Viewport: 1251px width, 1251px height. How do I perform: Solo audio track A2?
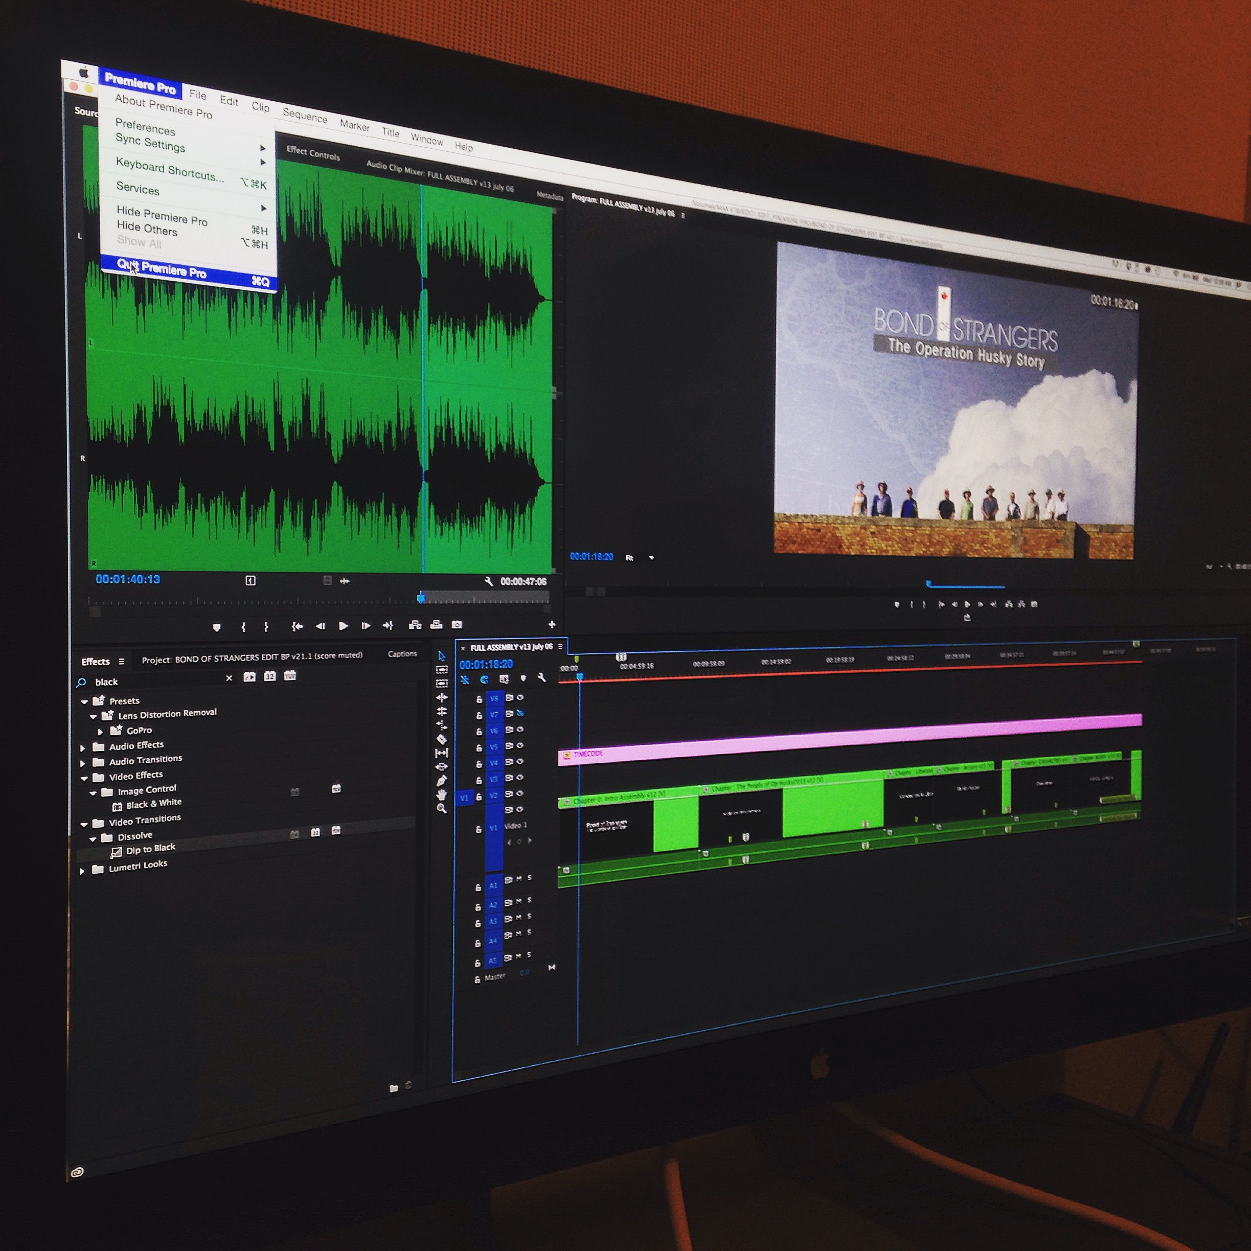[x=529, y=900]
